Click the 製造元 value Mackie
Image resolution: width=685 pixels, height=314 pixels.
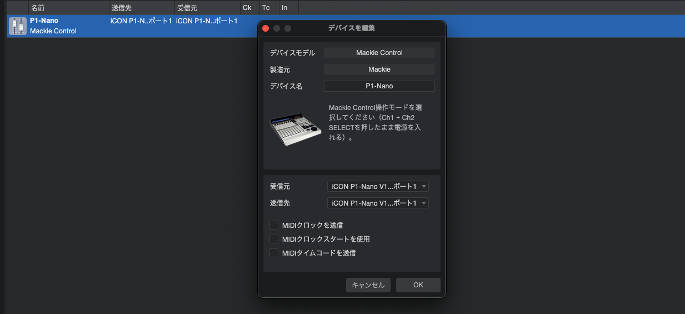tap(379, 69)
